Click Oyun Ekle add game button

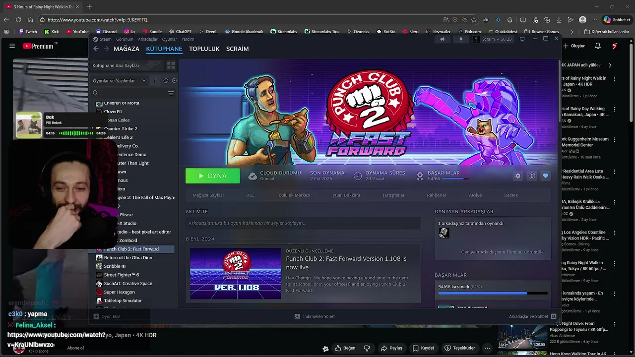(x=107, y=316)
